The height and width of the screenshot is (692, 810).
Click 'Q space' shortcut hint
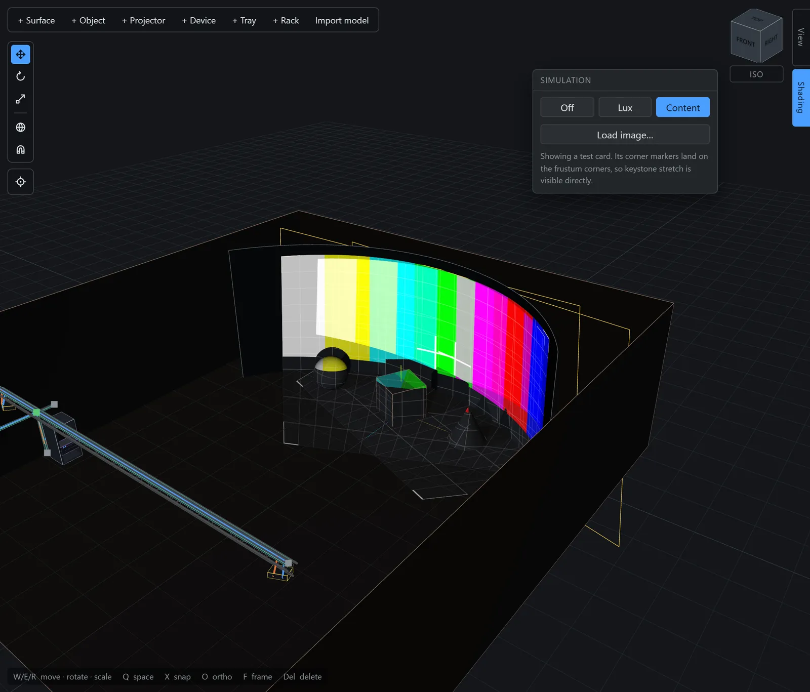coord(138,677)
